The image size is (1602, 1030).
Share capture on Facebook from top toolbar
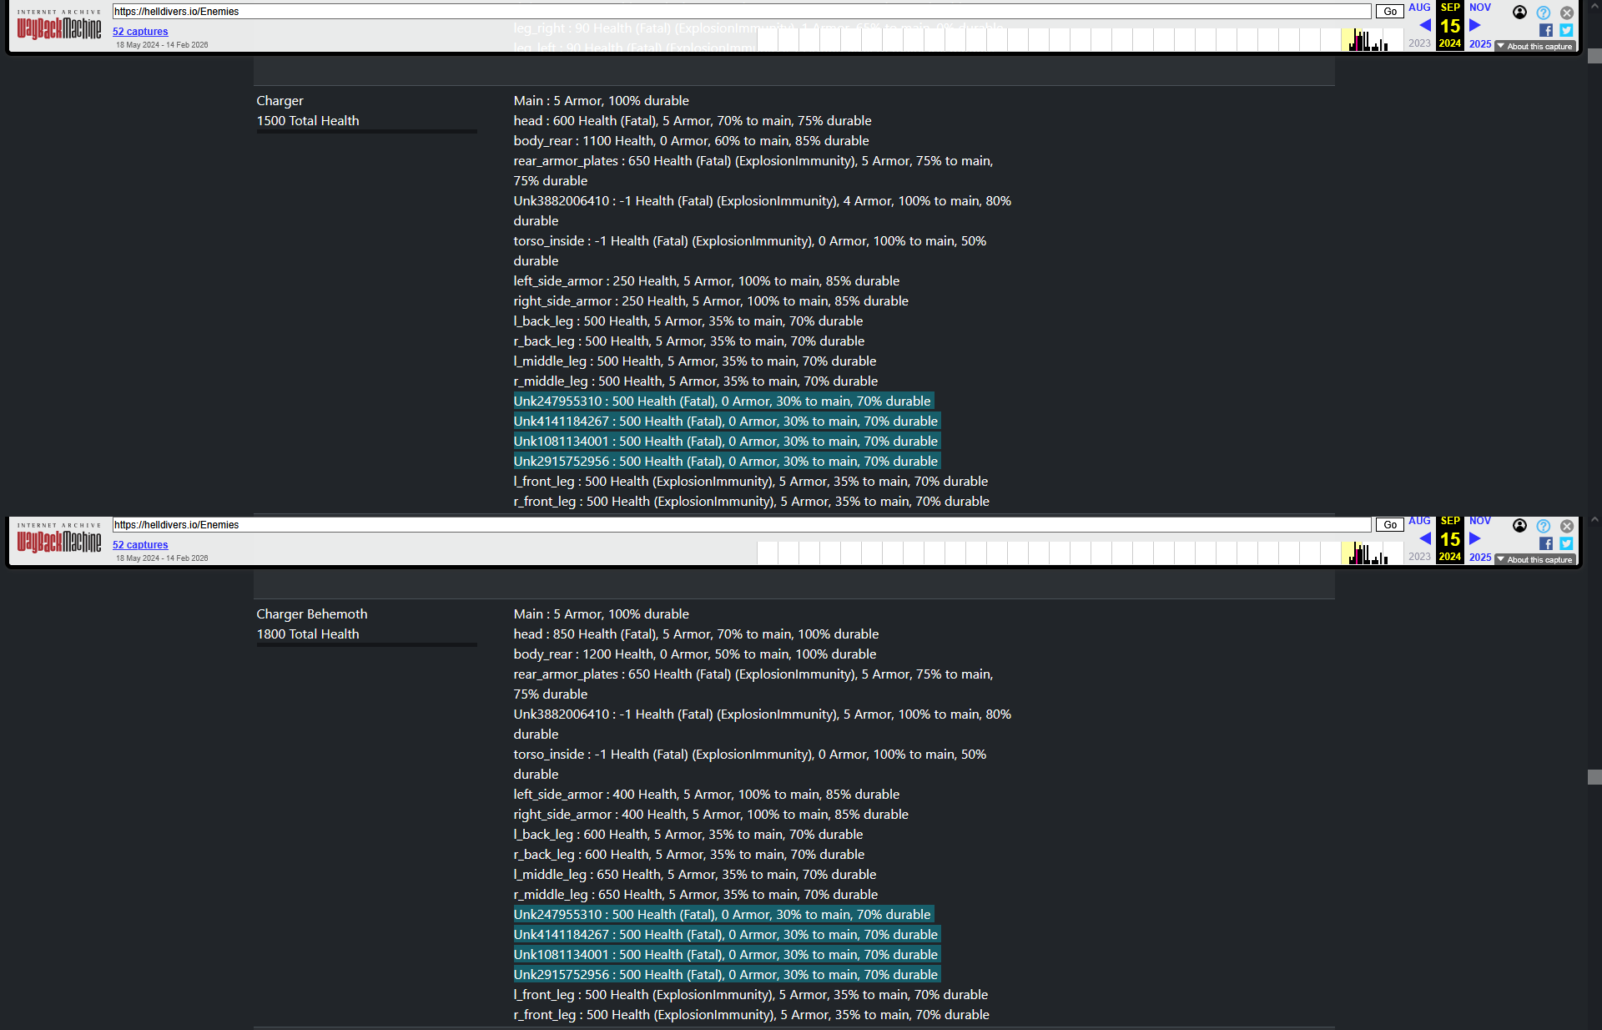(x=1546, y=31)
